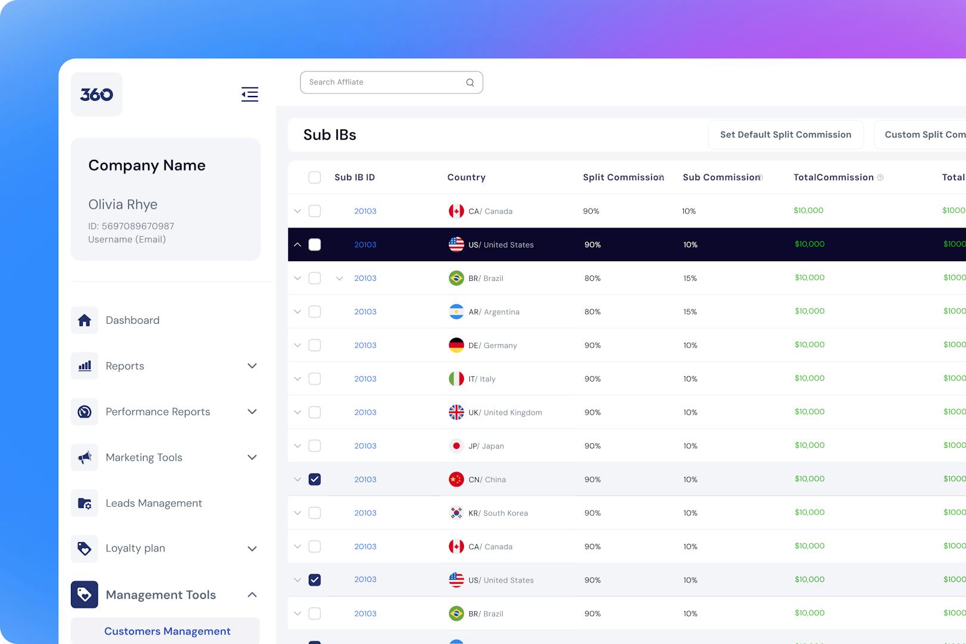Click the United Kingdom flag icon

[x=456, y=412]
